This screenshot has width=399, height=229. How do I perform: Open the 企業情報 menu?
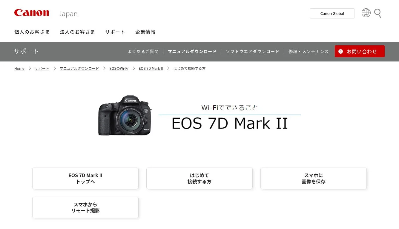click(145, 32)
